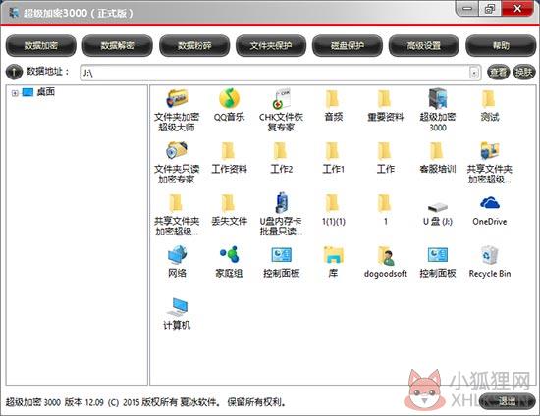The width and height of the screenshot is (540, 416).
Task: Click the 数据解密 button
Action: pos(118,45)
